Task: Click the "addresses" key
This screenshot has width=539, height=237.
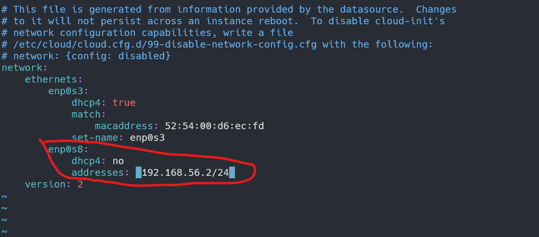Action: [x=97, y=172]
